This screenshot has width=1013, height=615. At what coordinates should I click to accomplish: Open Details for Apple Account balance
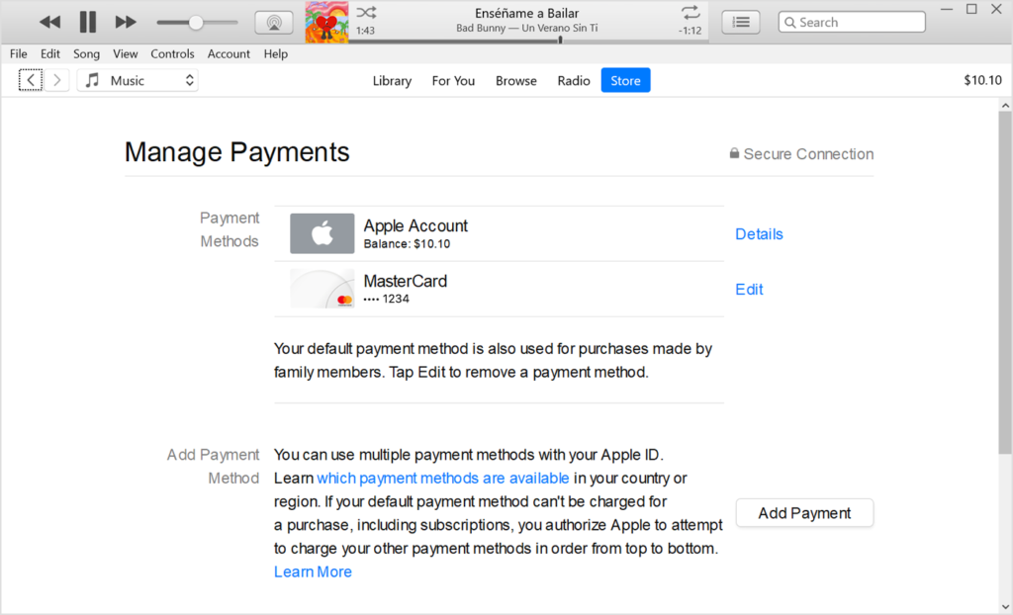759,234
